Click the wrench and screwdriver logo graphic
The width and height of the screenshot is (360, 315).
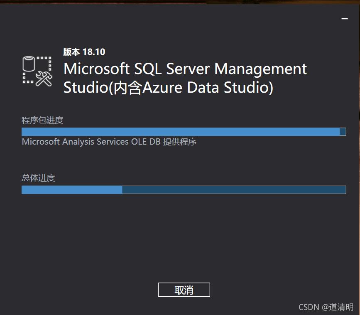tap(44, 78)
